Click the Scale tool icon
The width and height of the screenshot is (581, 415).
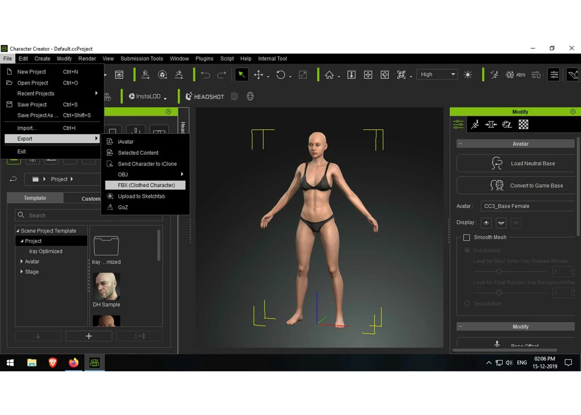[x=303, y=75]
